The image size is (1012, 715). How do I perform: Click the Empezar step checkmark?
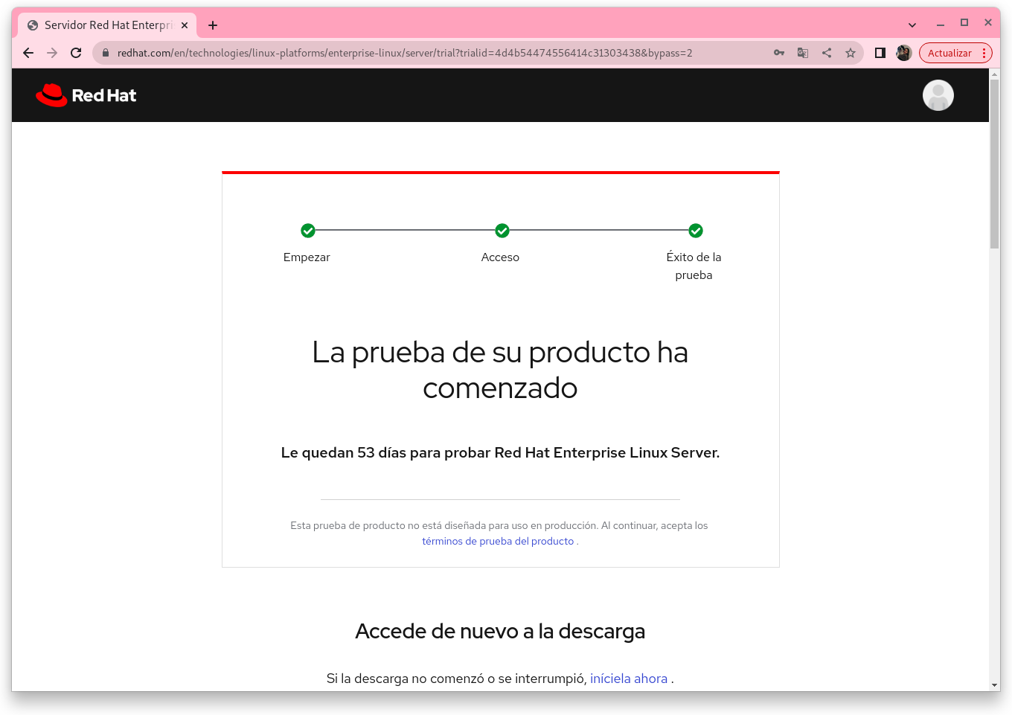pos(308,231)
